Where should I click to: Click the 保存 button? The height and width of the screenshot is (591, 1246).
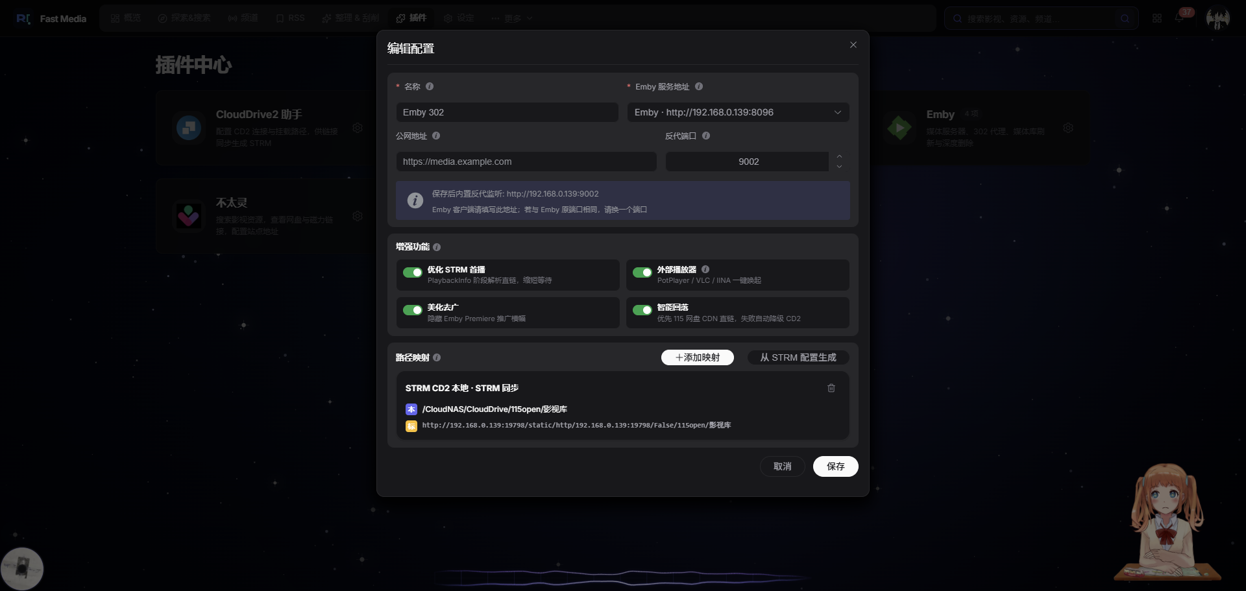836,466
